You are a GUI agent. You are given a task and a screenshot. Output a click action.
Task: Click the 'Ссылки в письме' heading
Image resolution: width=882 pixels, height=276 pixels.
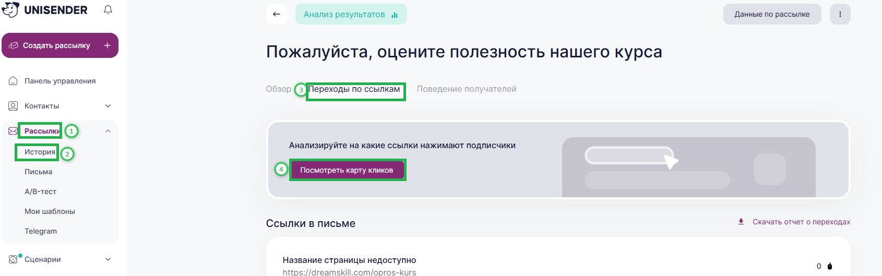coord(311,223)
